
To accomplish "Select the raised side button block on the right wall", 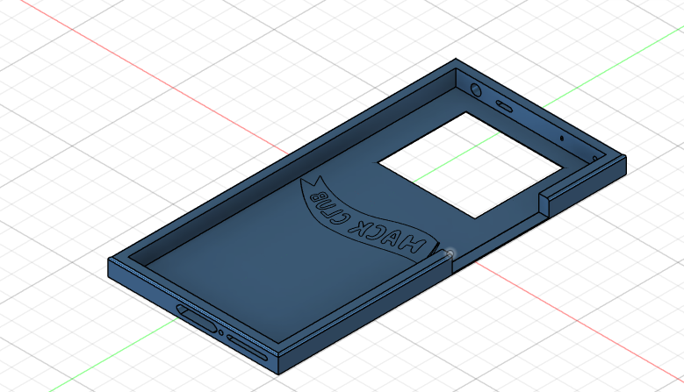I will [x=582, y=187].
